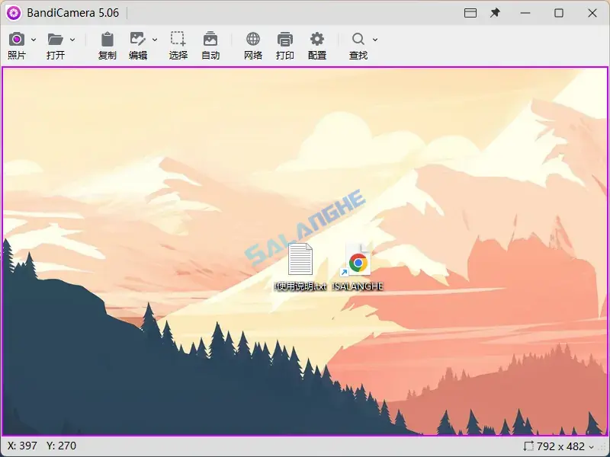Toggle the snap layout control beside the pin

(x=470, y=13)
